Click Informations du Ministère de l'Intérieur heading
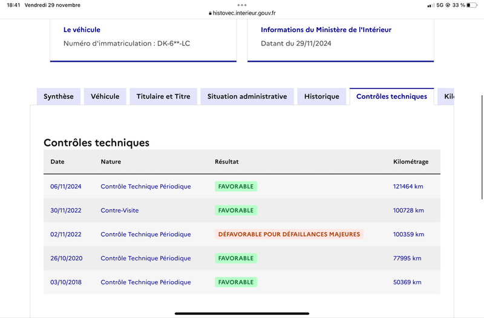Screen dimensions: 484x318 [x=326, y=30]
